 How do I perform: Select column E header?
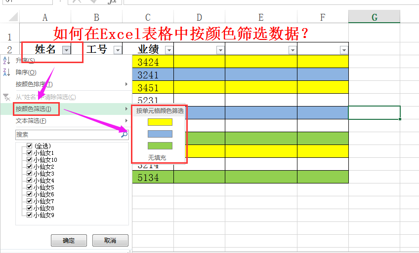(261, 17)
